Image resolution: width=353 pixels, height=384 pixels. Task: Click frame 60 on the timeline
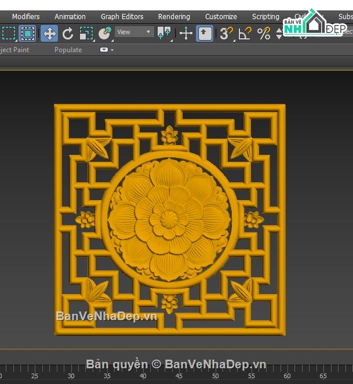tap(287, 376)
